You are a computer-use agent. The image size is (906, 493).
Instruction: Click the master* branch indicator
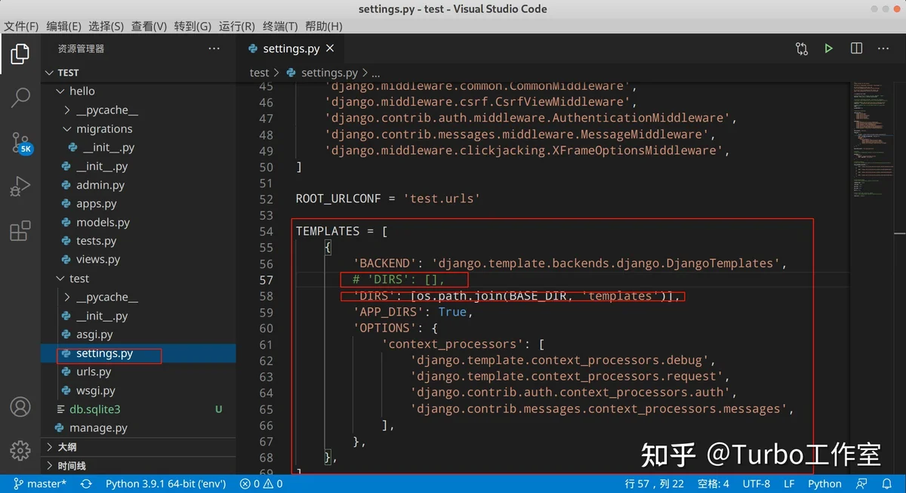(41, 484)
